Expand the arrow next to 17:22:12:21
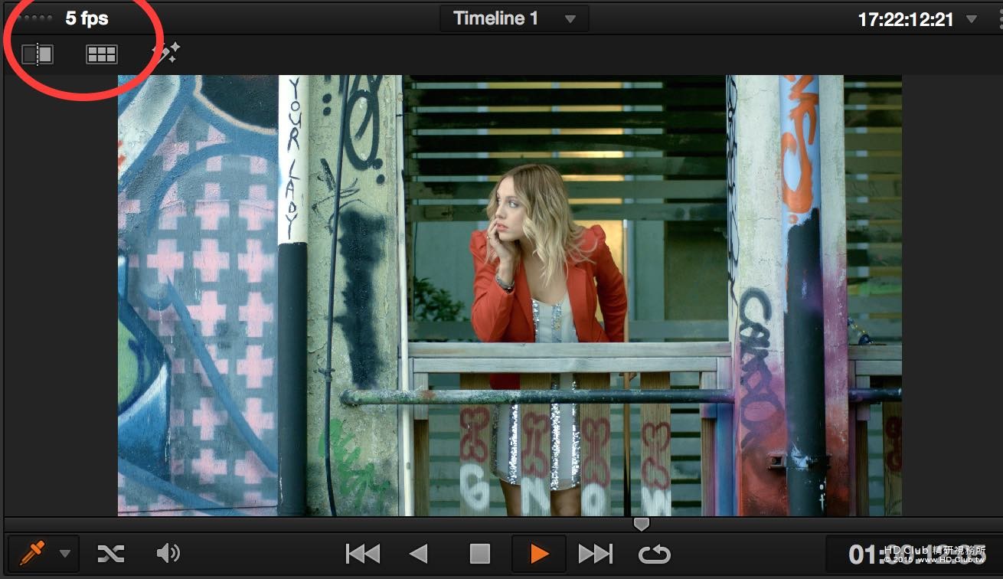Screen dimensions: 1003x579 coord(972,19)
